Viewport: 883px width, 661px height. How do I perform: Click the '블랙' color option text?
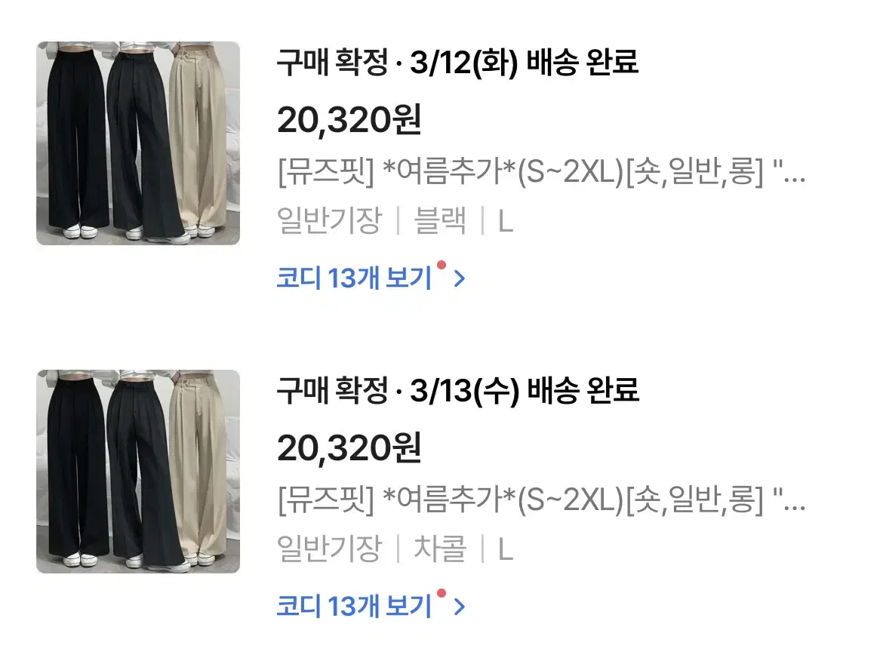coord(440,220)
